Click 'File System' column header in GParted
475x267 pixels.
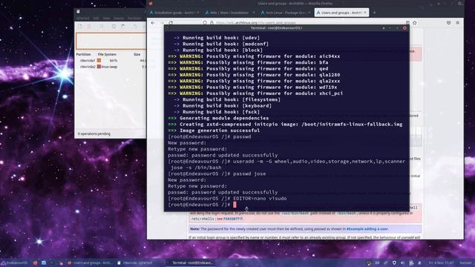pyautogui.click(x=107, y=54)
